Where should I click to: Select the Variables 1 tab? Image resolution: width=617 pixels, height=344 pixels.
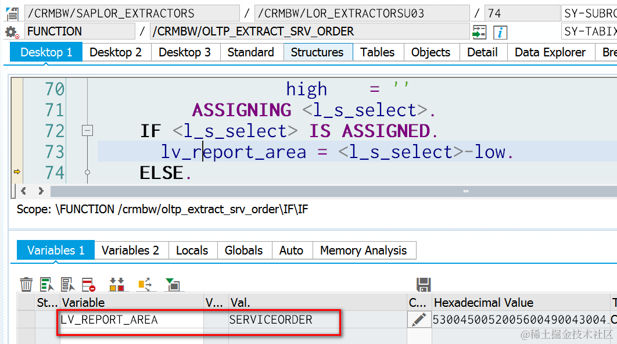(x=56, y=250)
